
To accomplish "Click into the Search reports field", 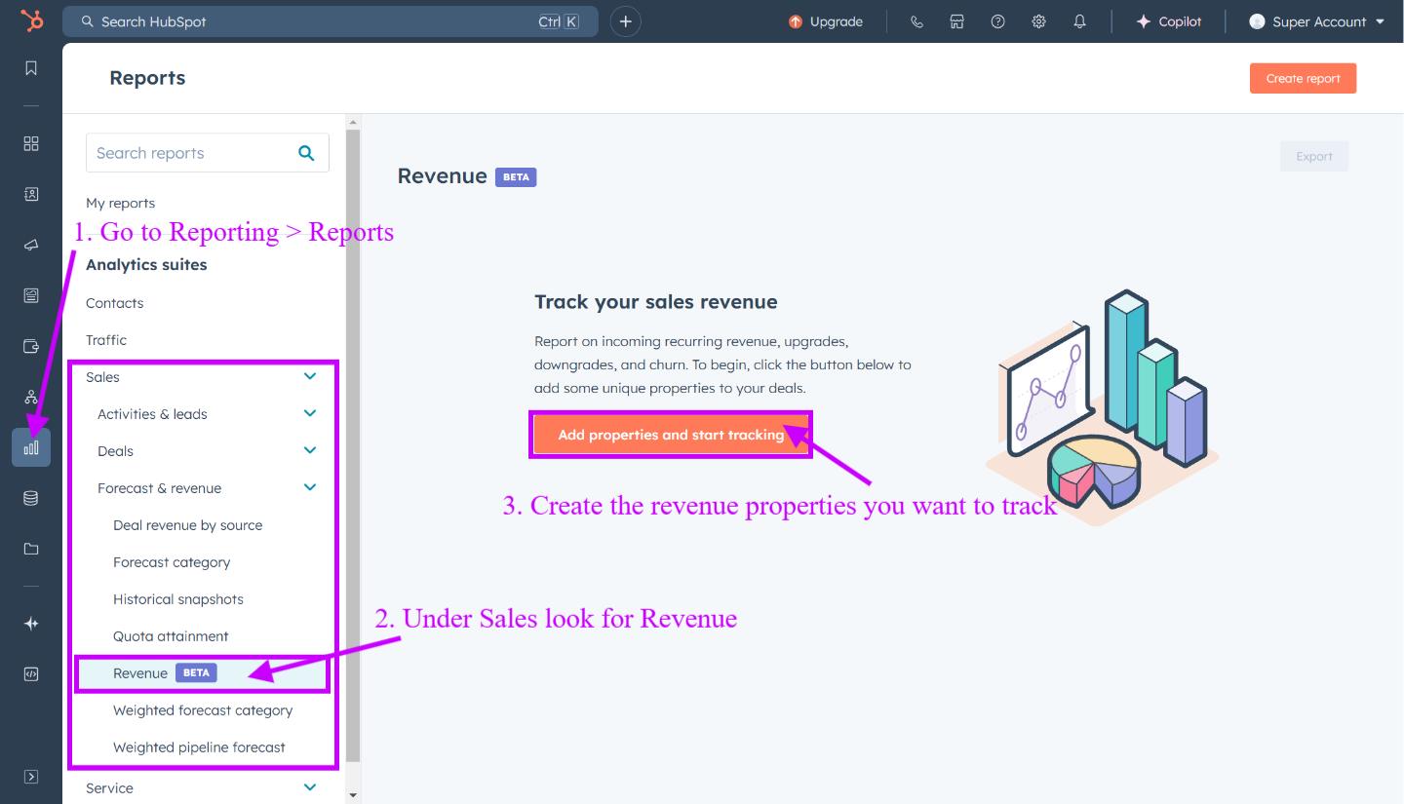I will coord(207,153).
